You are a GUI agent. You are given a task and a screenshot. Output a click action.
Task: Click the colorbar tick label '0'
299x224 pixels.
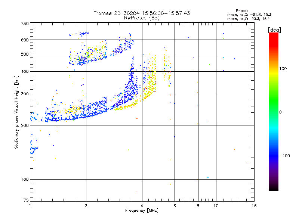pos(280,112)
